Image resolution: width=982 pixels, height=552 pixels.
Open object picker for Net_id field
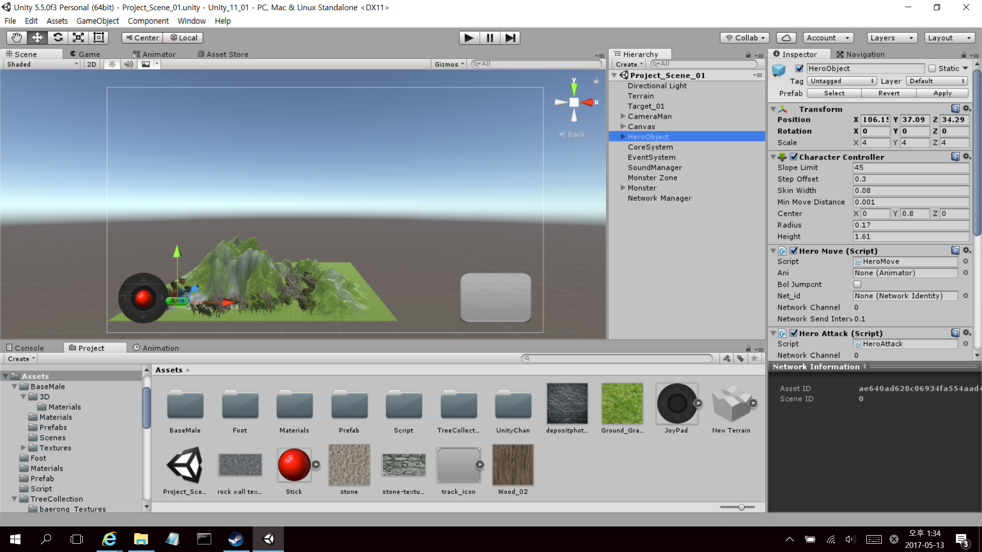click(x=966, y=296)
